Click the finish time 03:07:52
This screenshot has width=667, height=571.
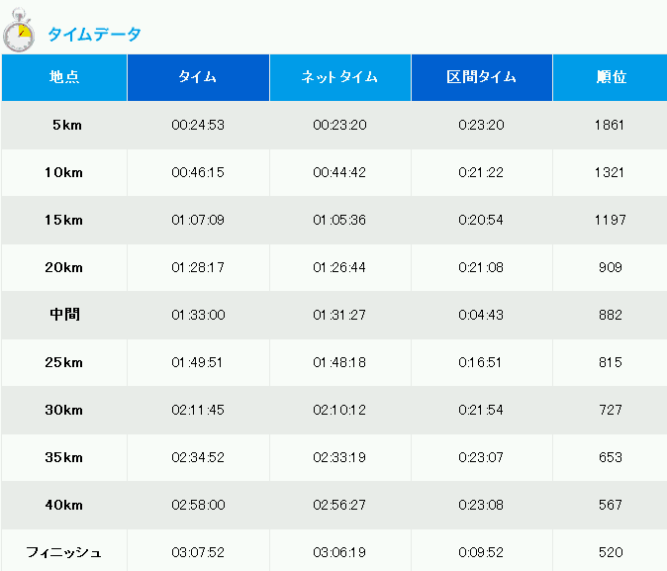point(198,553)
